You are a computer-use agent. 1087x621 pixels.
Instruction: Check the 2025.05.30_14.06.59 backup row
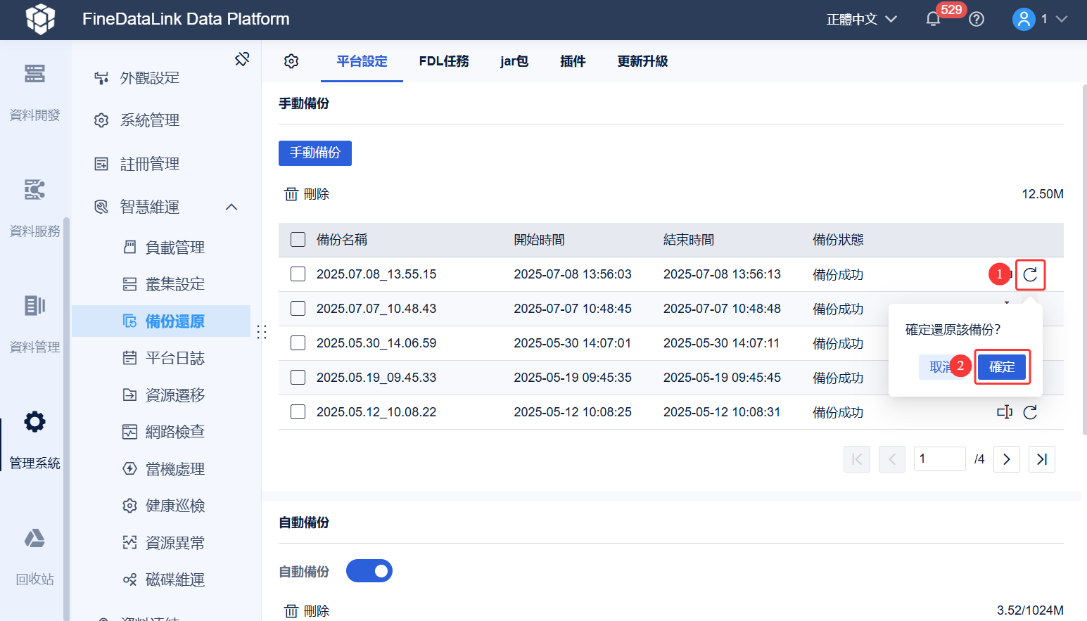point(298,343)
